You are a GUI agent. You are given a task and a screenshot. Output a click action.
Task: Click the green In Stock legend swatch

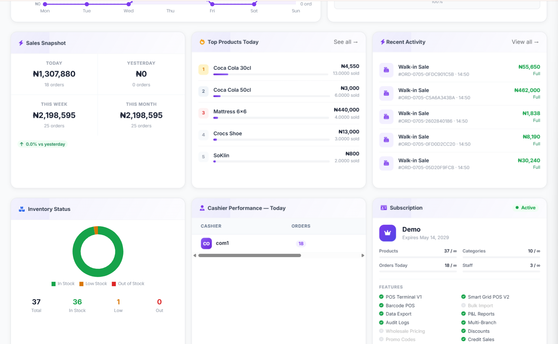pyautogui.click(x=54, y=284)
